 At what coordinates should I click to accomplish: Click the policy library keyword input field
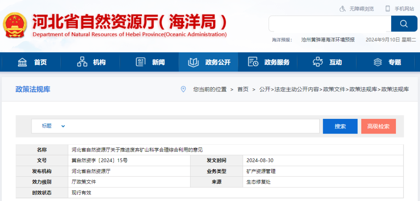coord(192,126)
